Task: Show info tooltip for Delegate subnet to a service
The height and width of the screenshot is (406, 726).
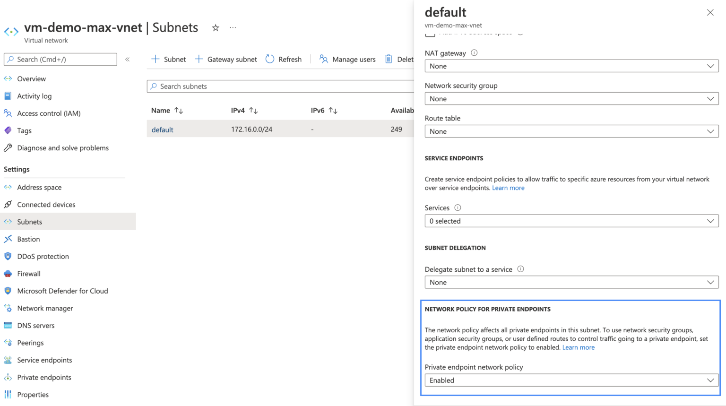Action: click(520, 269)
